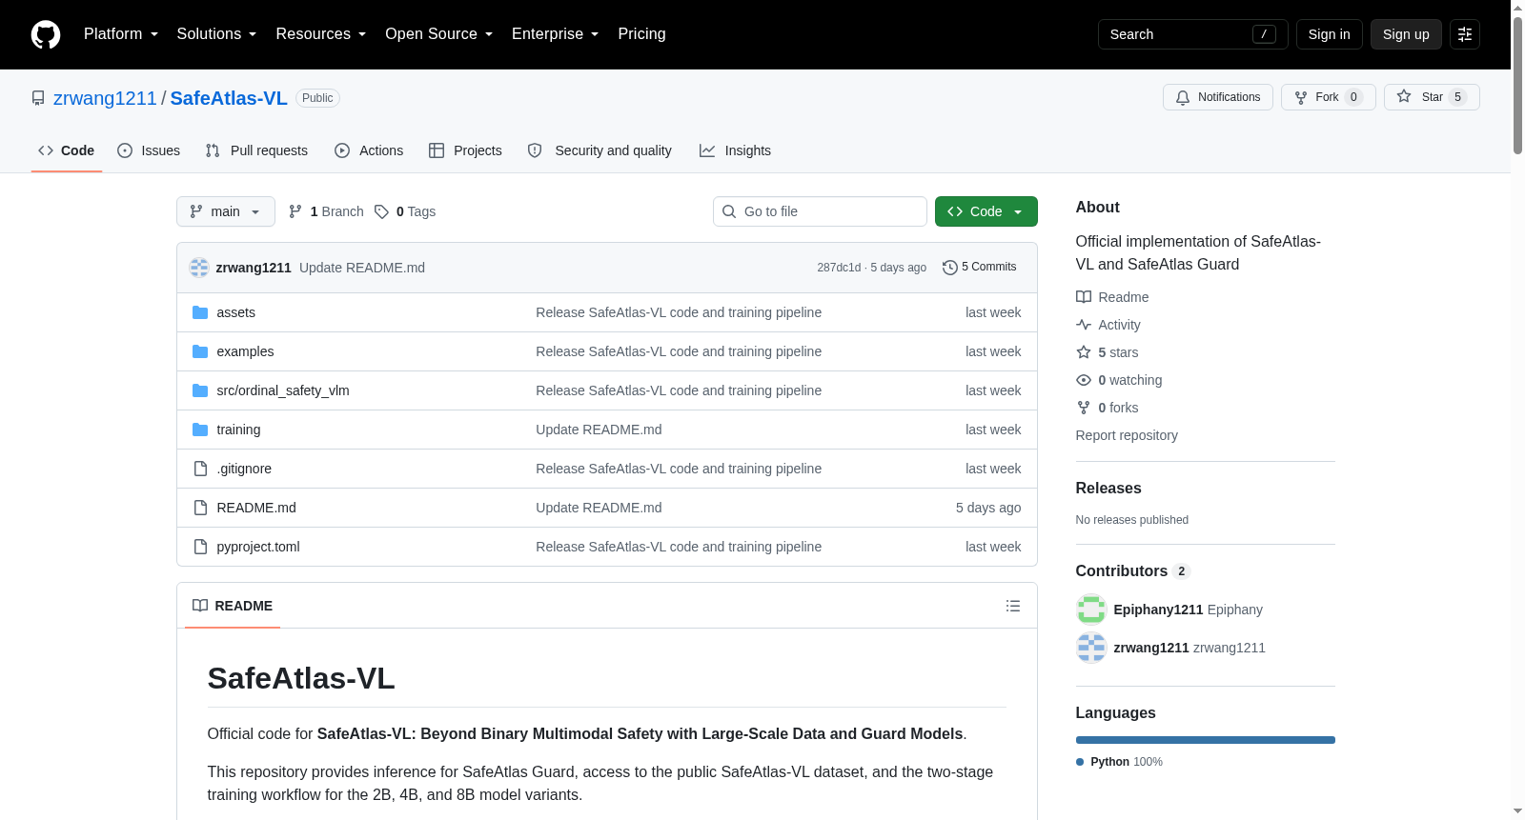1525x820 pixels.
Task: Click the .gitignore file icon
Action: tap(200, 469)
